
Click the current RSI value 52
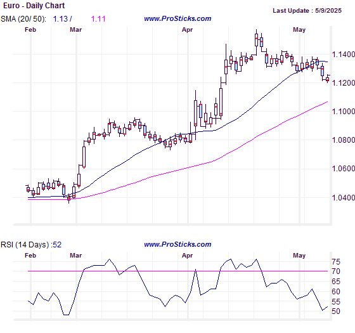57,245
